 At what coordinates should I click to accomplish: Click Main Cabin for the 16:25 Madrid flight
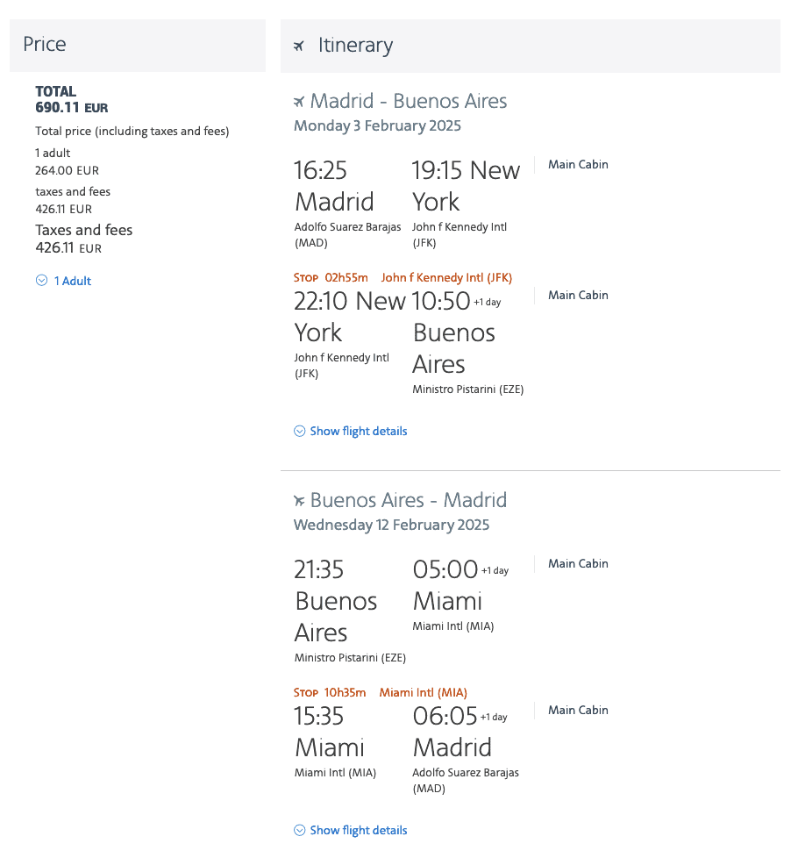click(578, 164)
